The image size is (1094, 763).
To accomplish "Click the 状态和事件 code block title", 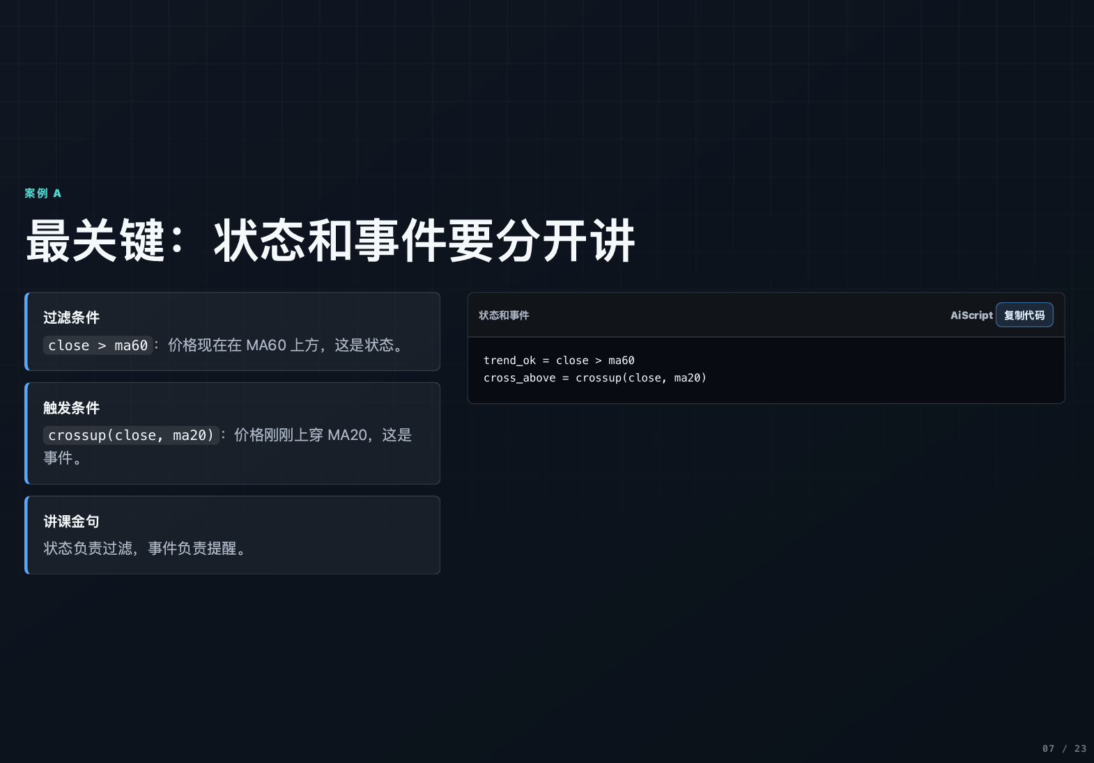I will point(504,315).
